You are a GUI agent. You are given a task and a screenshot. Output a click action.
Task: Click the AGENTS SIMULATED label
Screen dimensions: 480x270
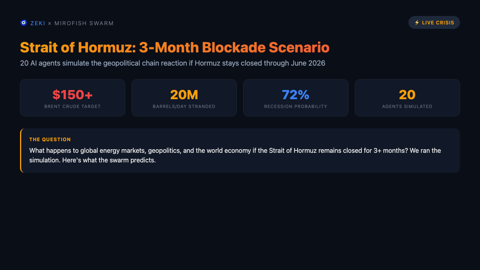tap(407, 106)
